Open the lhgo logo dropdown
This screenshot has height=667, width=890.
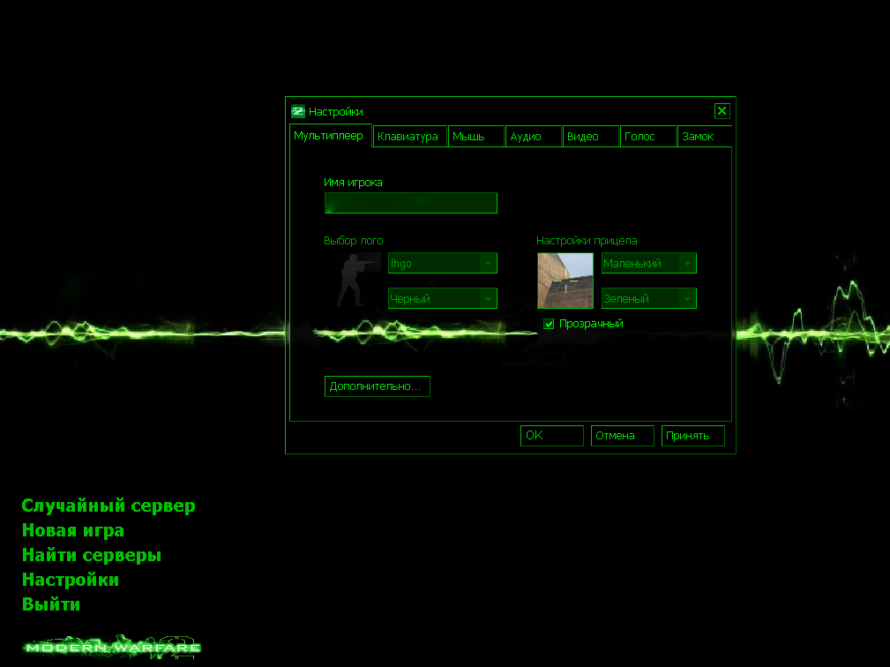443,263
